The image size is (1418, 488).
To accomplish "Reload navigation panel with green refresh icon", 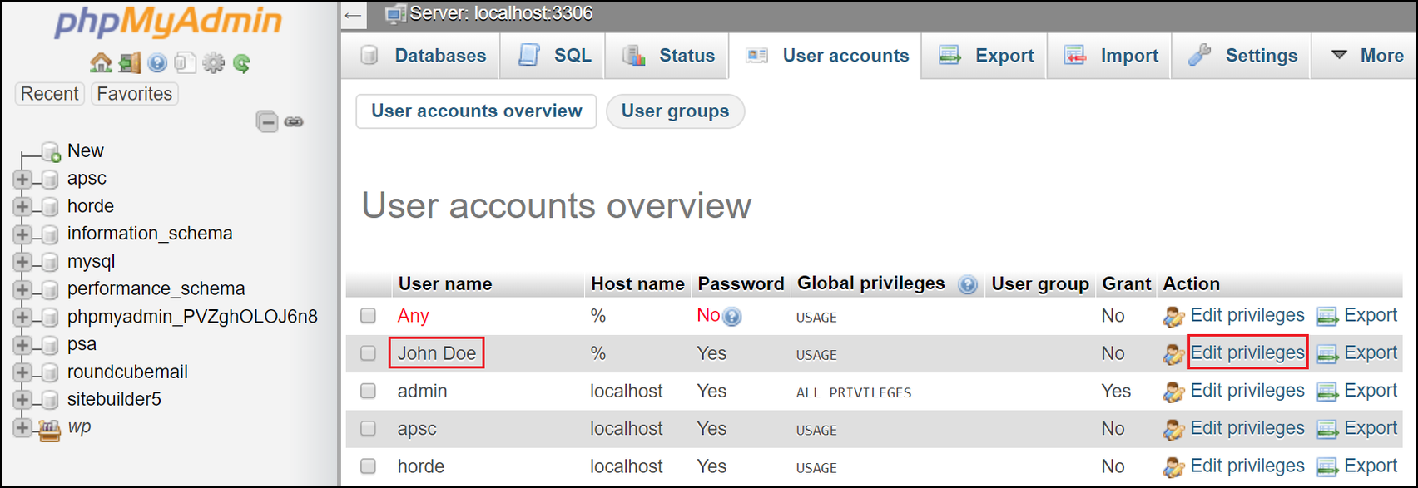I will coord(242,63).
